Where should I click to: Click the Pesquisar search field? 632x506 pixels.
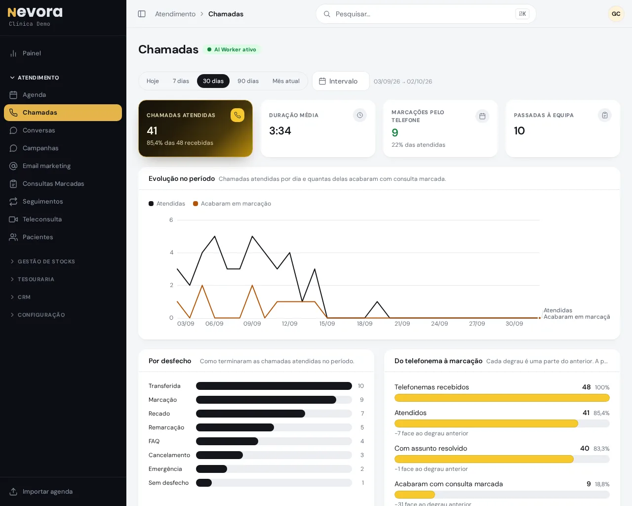click(x=426, y=14)
